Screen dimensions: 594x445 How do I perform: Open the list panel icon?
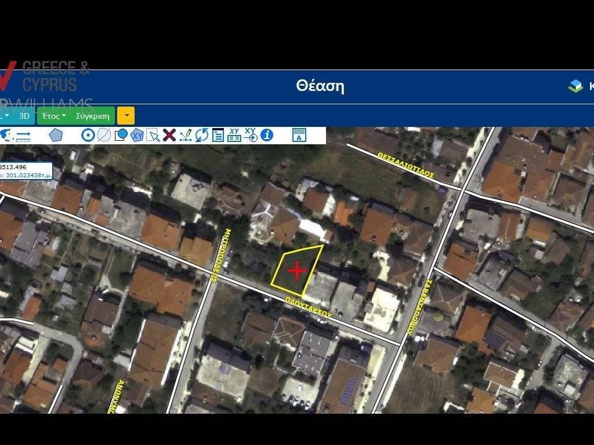tap(218, 135)
